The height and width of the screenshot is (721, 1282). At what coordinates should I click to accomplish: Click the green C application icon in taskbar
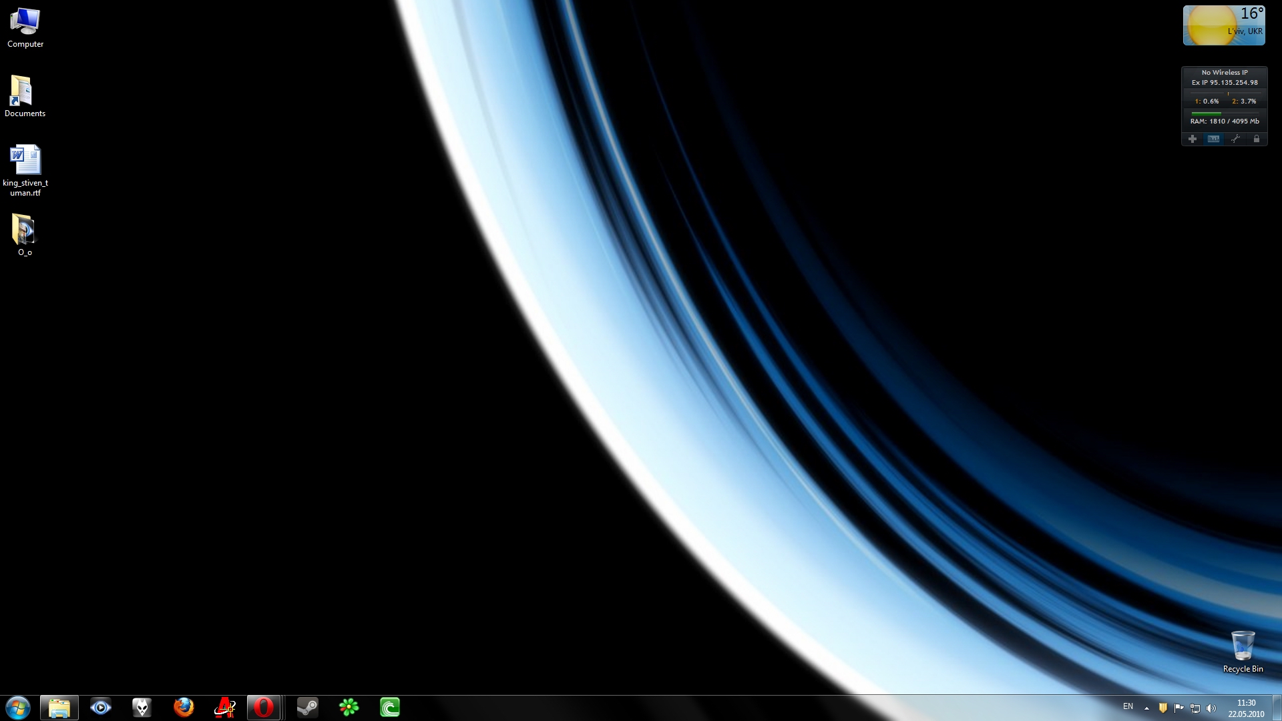click(x=390, y=708)
